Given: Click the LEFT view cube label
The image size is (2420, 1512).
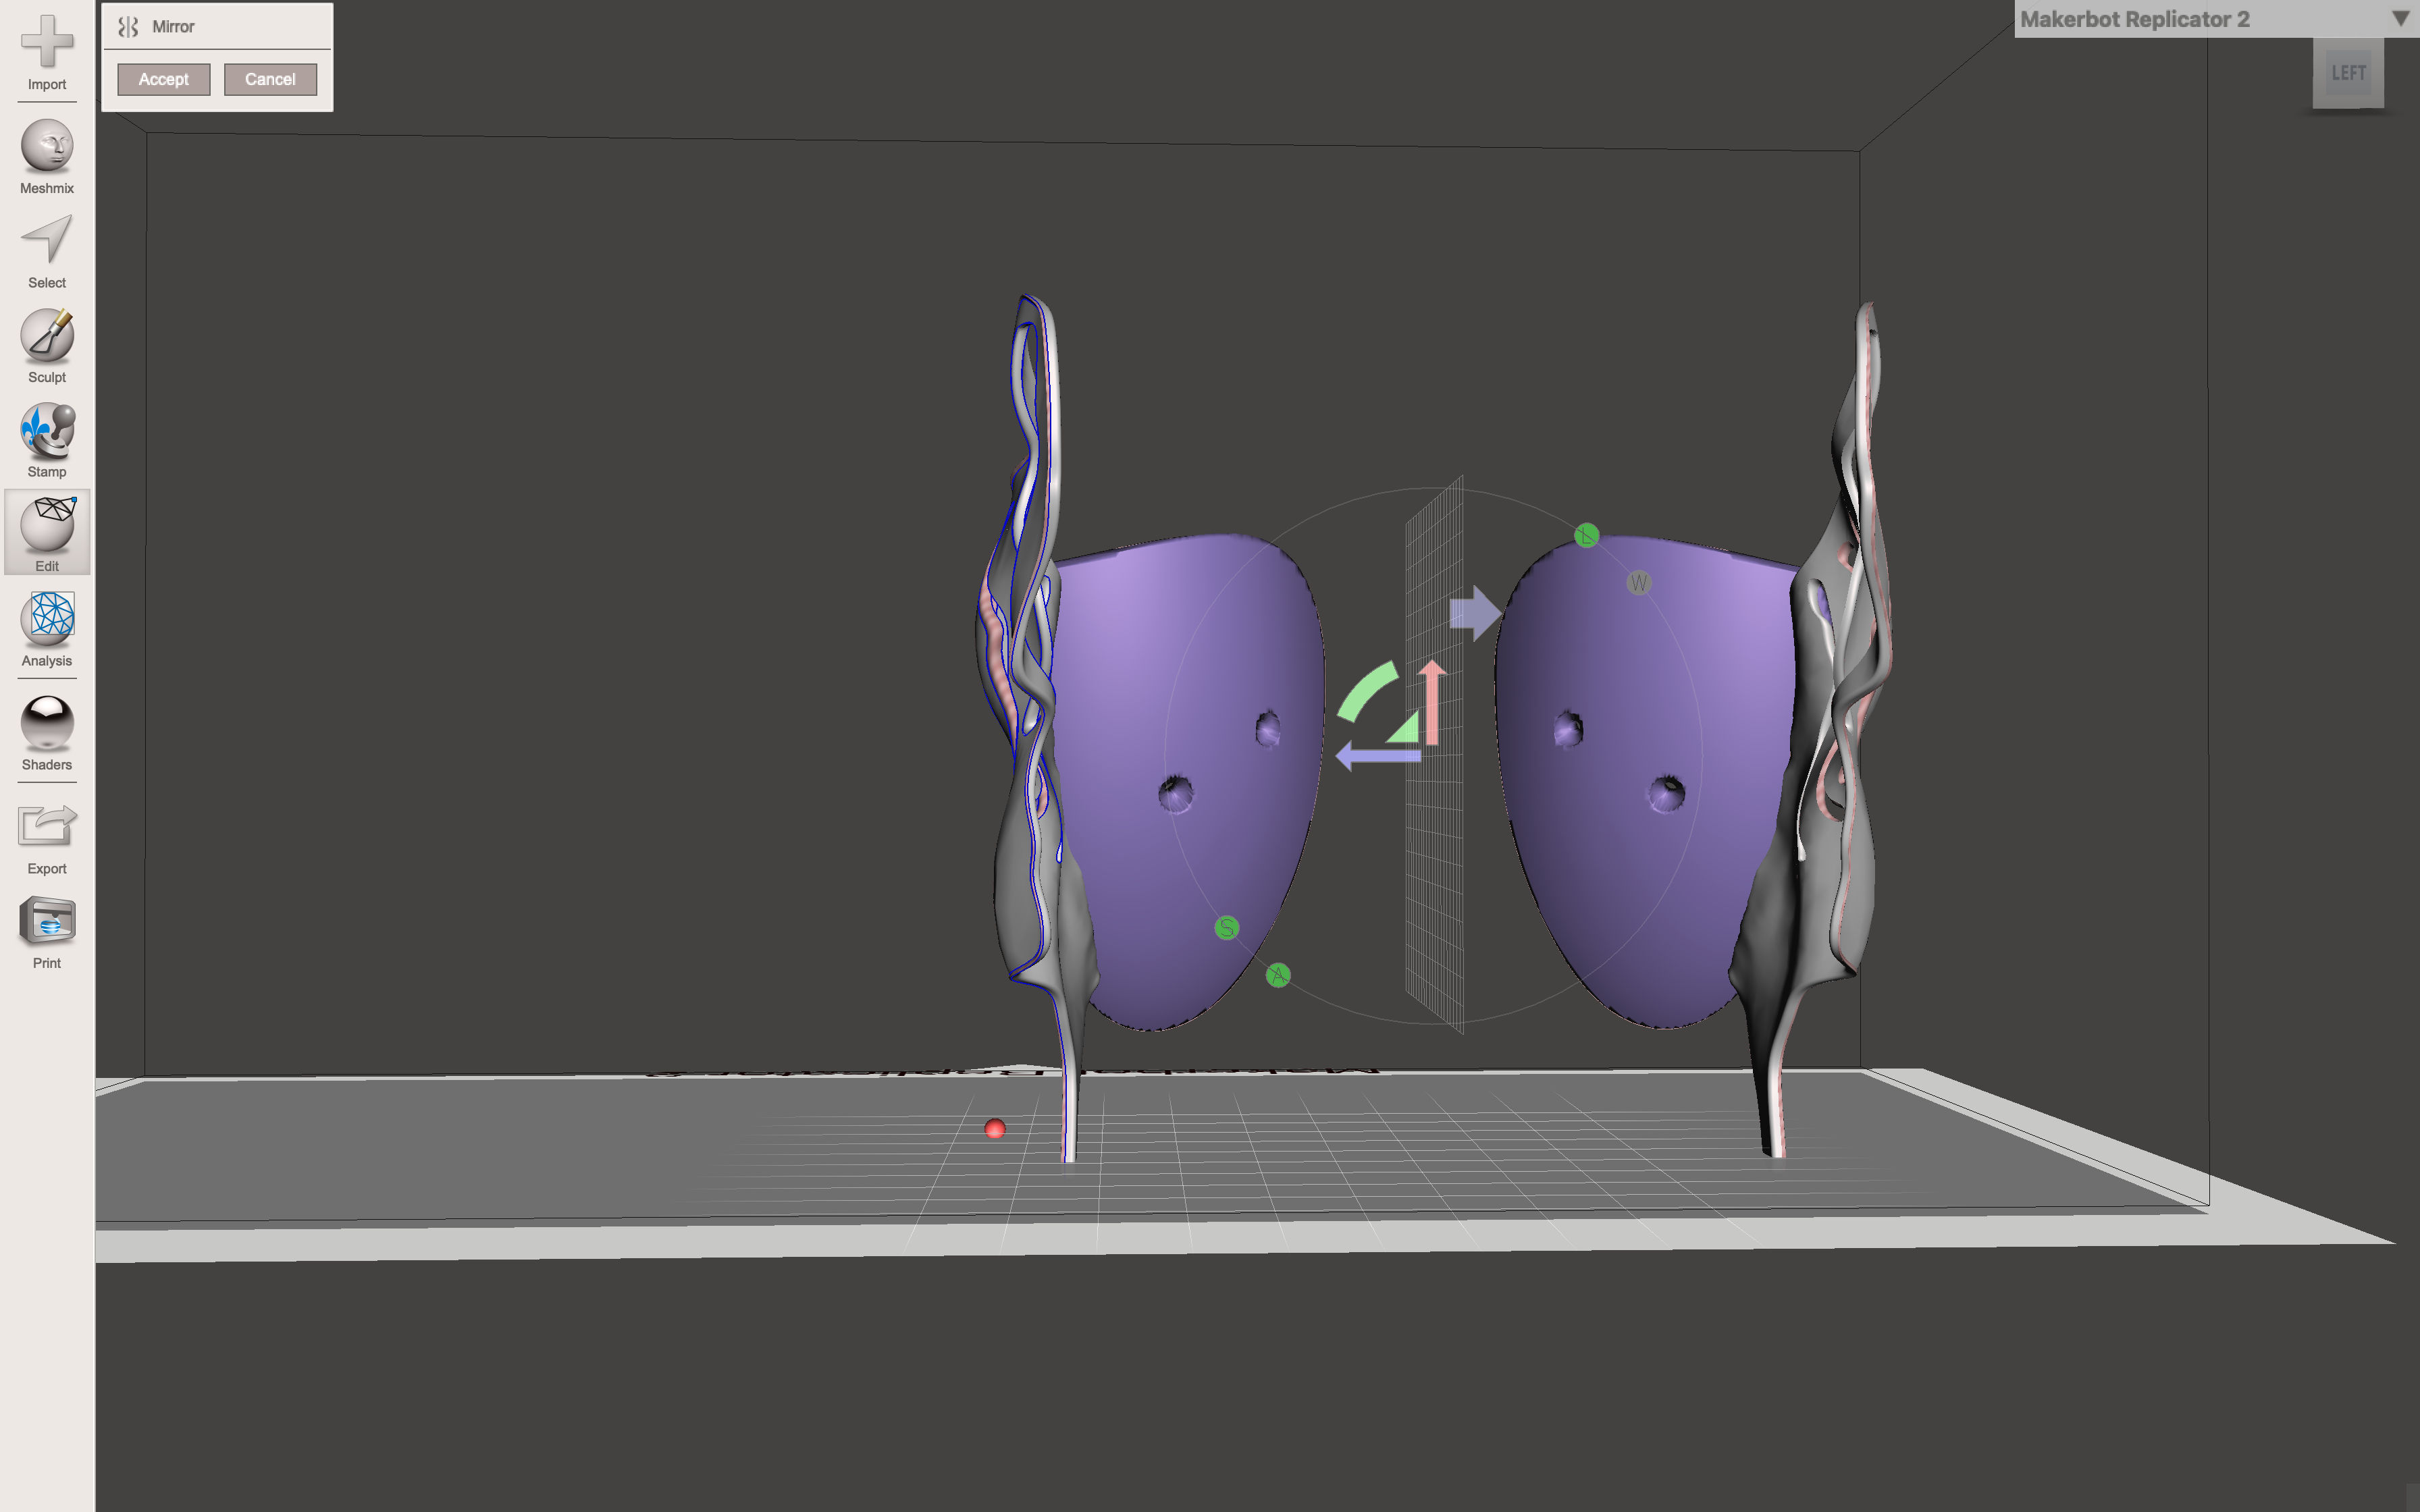Looking at the screenshot, I should (x=2347, y=71).
